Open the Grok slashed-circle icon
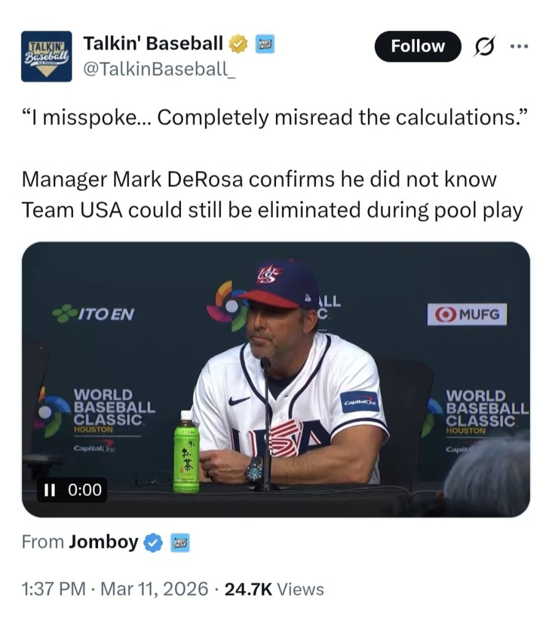The image size is (552, 619). (x=485, y=47)
